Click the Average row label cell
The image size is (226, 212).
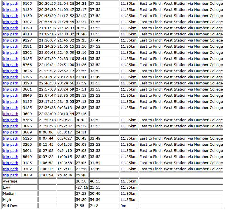tap(20, 181)
